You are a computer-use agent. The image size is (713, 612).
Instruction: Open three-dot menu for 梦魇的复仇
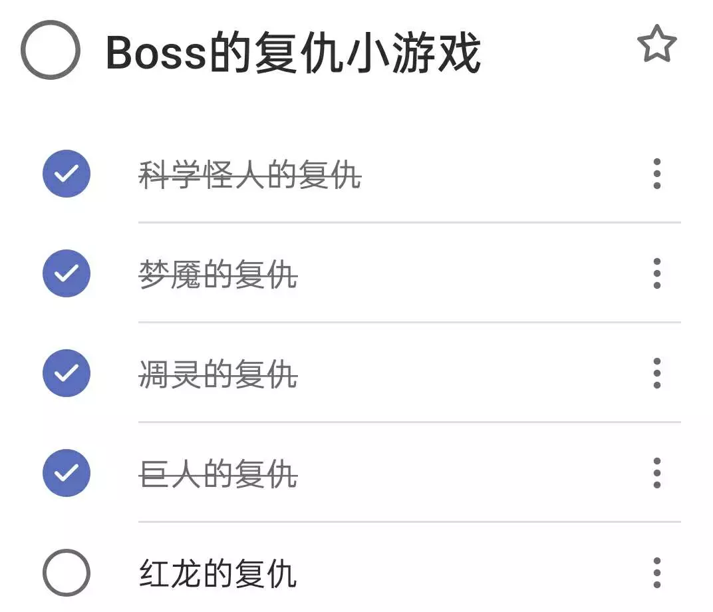click(656, 273)
